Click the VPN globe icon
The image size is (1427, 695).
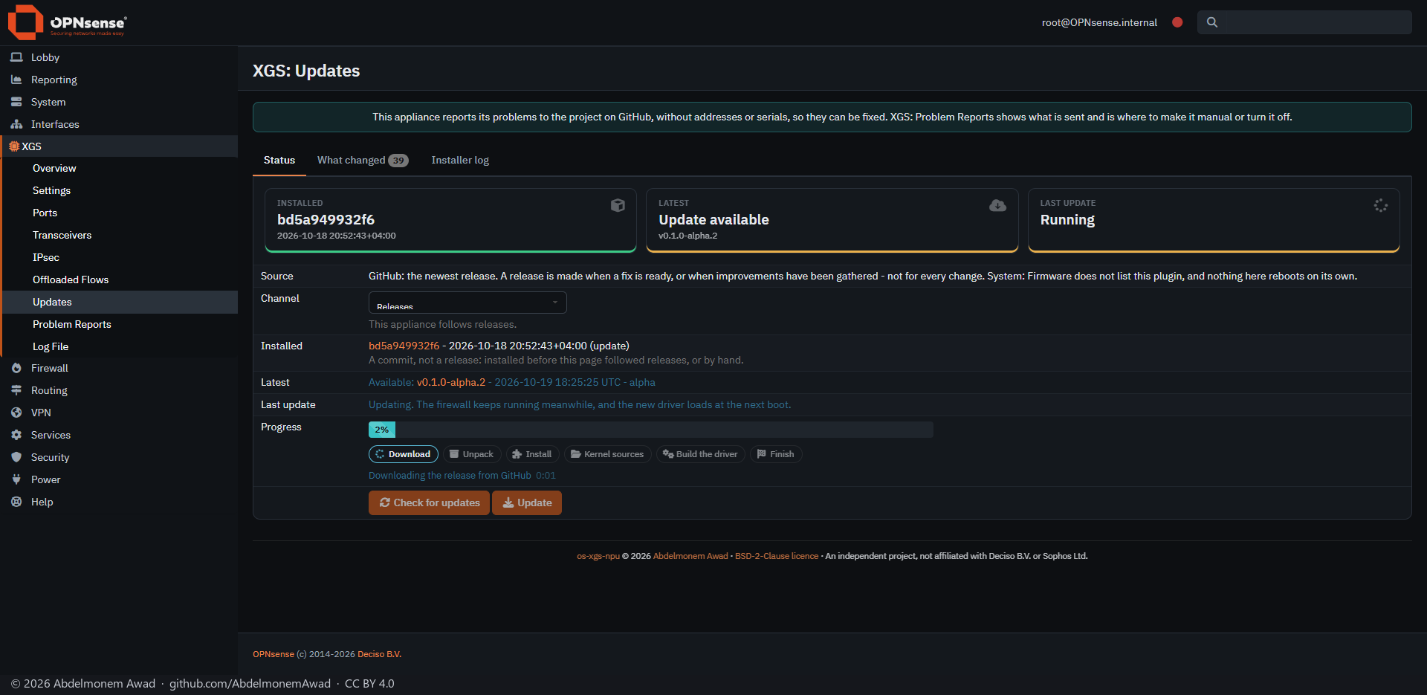[x=16, y=413]
